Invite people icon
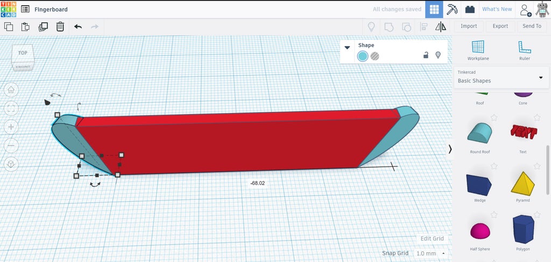 coord(526,10)
